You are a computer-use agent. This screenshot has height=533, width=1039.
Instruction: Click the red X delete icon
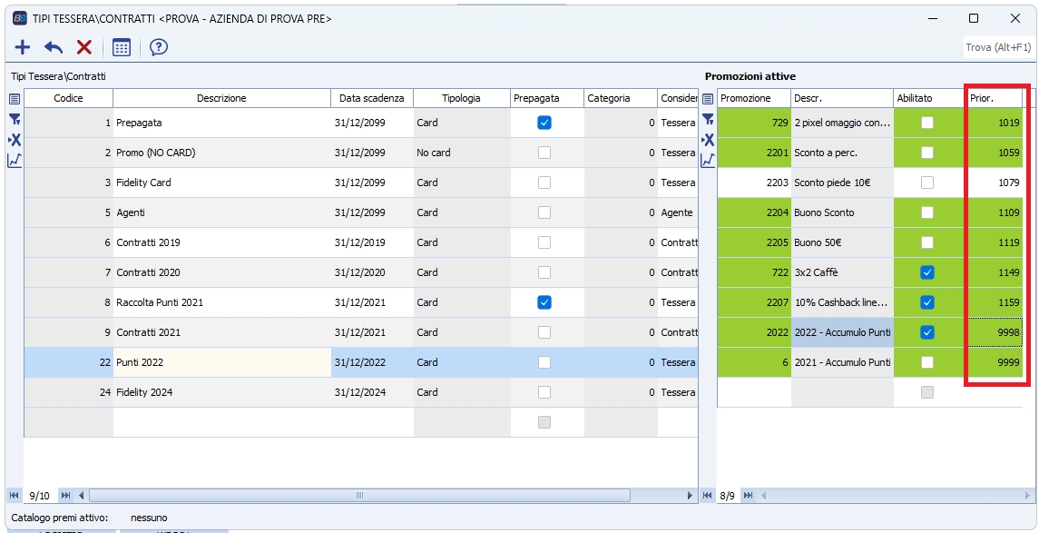[84, 47]
